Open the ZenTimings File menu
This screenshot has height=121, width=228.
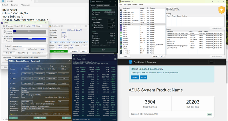point(74,59)
